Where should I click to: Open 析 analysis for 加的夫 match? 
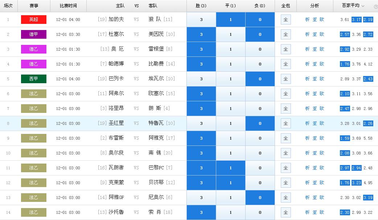point(307,20)
